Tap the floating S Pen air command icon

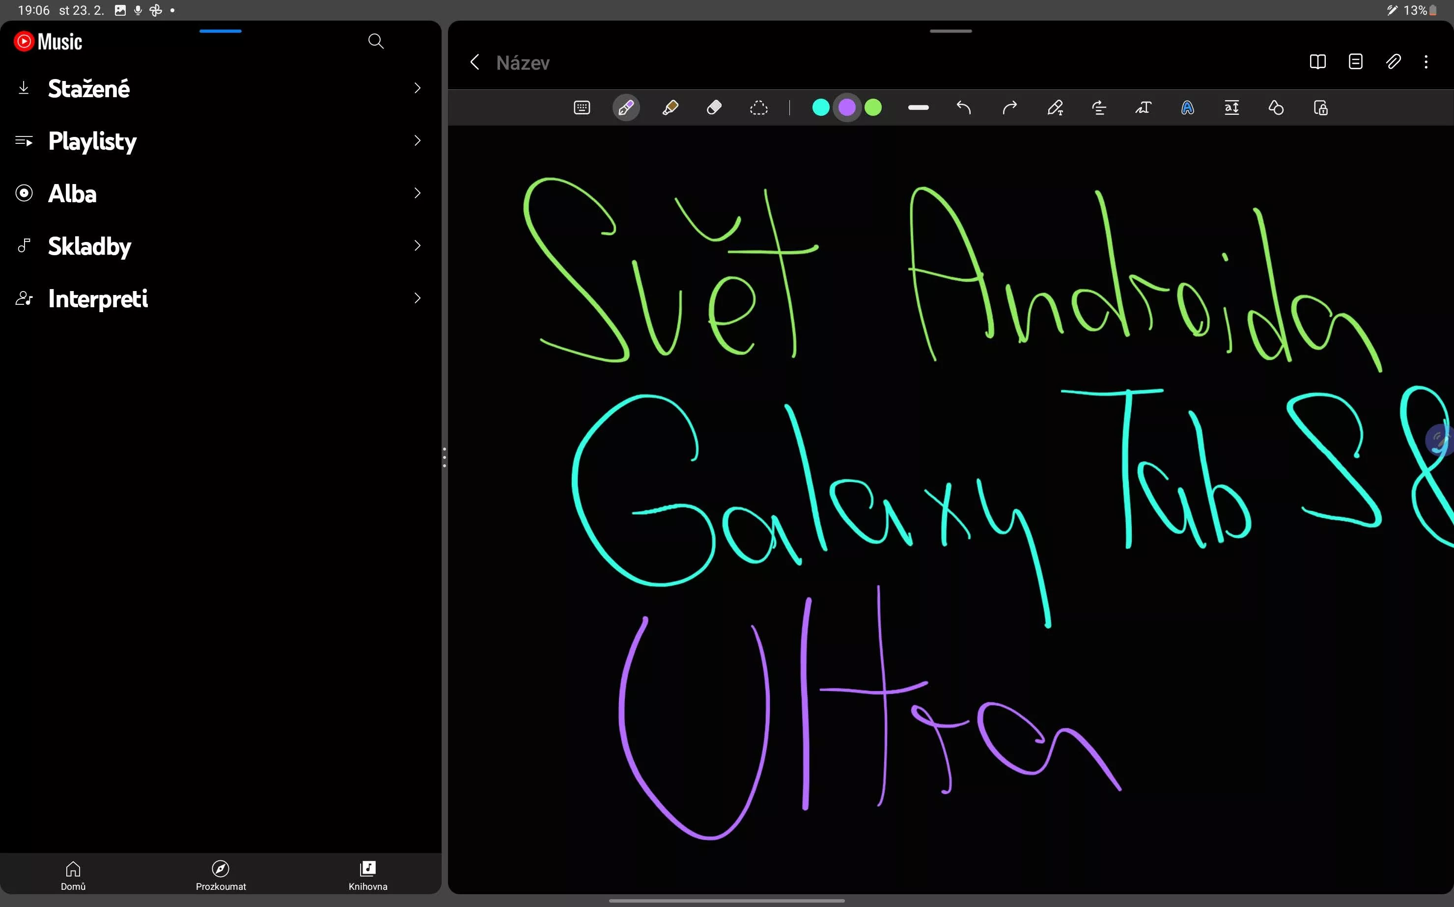(1440, 441)
